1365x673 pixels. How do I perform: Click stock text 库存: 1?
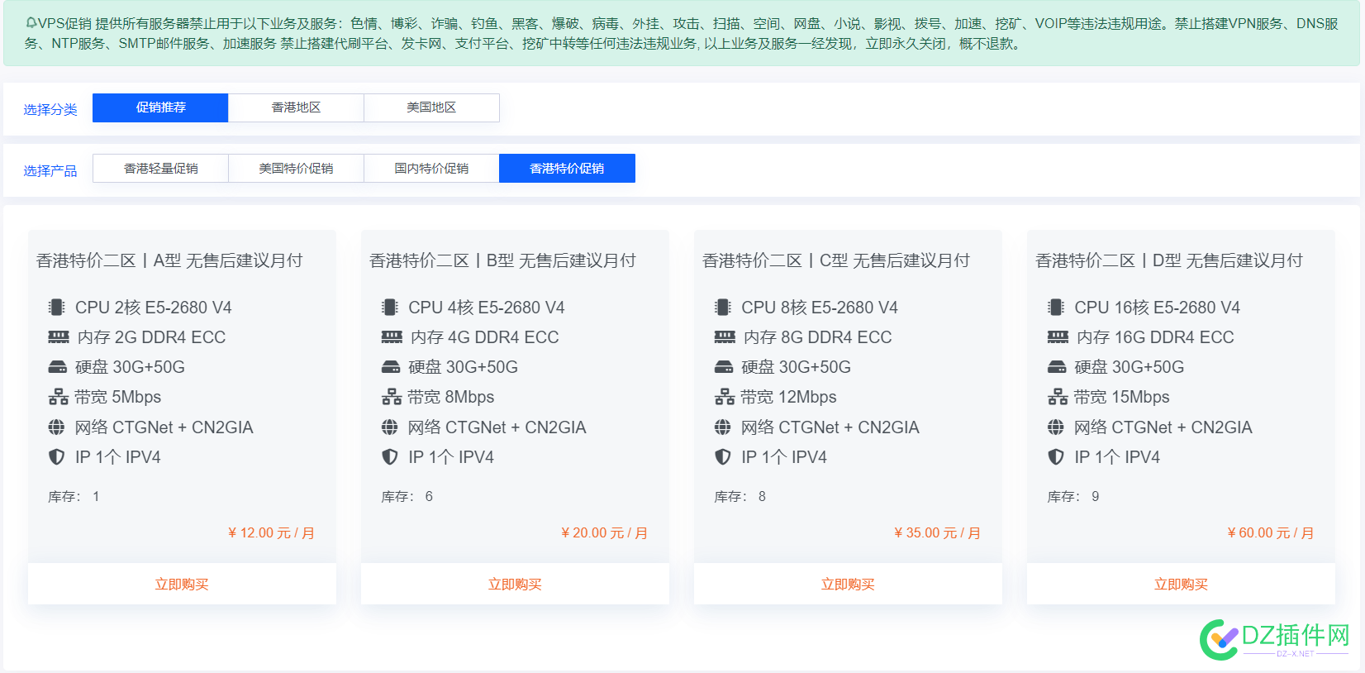pyautogui.click(x=74, y=497)
